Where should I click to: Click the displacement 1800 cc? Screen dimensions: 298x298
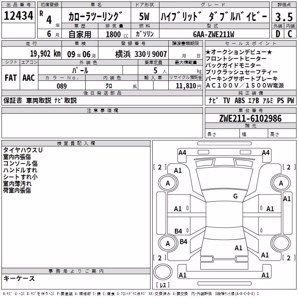(117, 34)
